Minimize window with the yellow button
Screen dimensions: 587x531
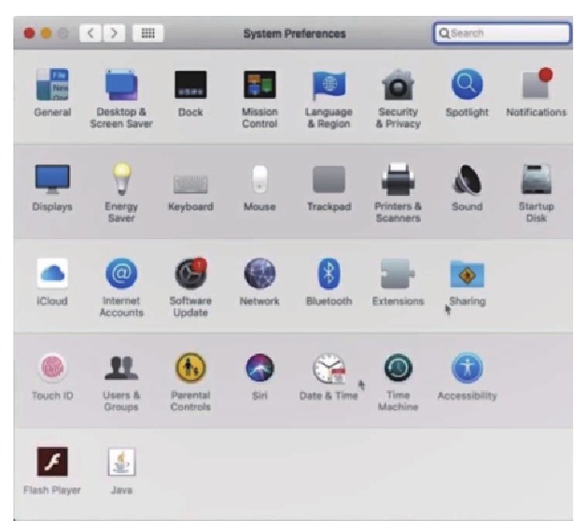[x=47, y=34]
